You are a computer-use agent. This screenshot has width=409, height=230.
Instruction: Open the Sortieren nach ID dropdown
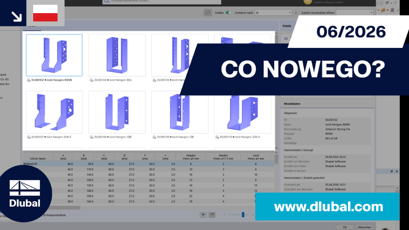[273, 12]
